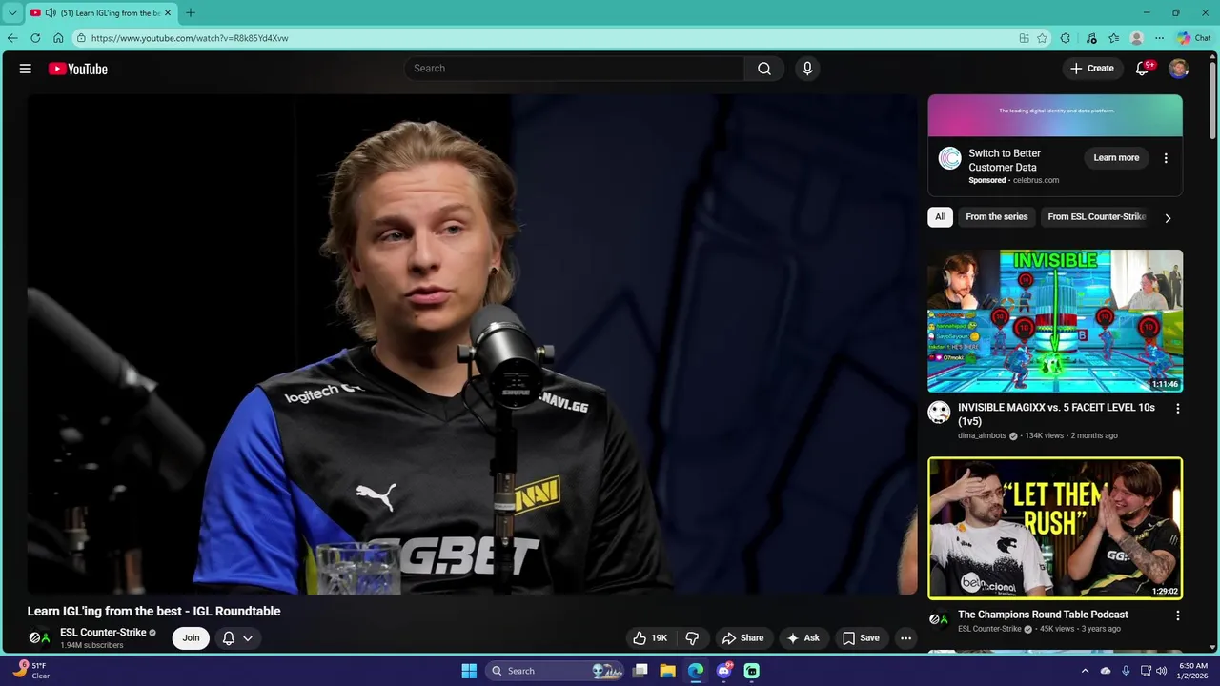The width and height of the screenshot is (1220, 686).
Task: Show more filter chips with right arrow
Action: [x=1168, y=218]
